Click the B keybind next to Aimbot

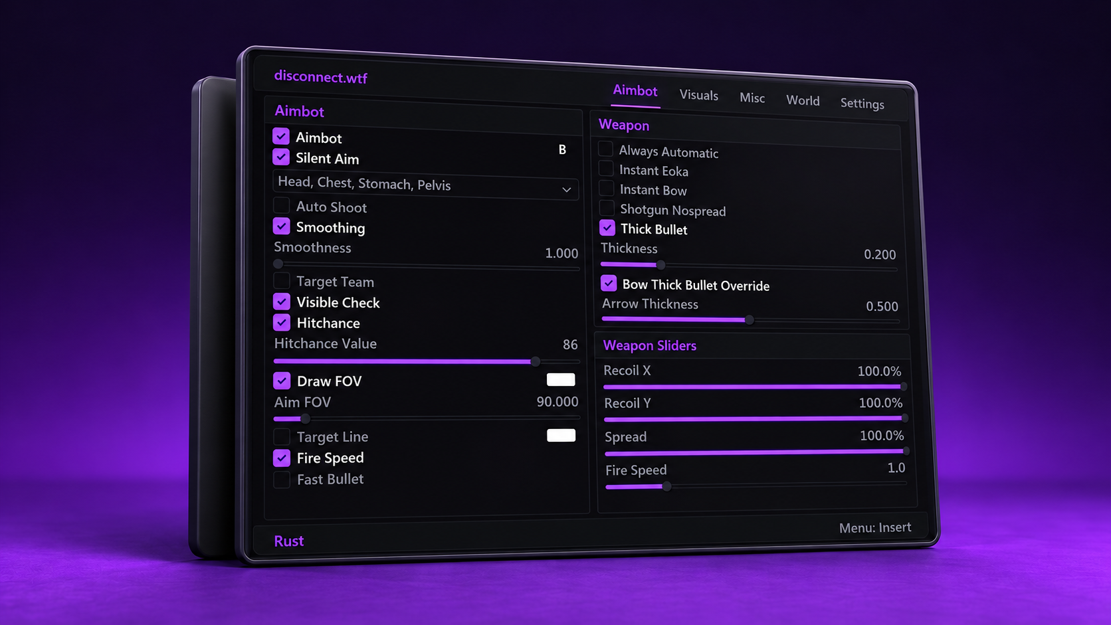tap(562, 149)
